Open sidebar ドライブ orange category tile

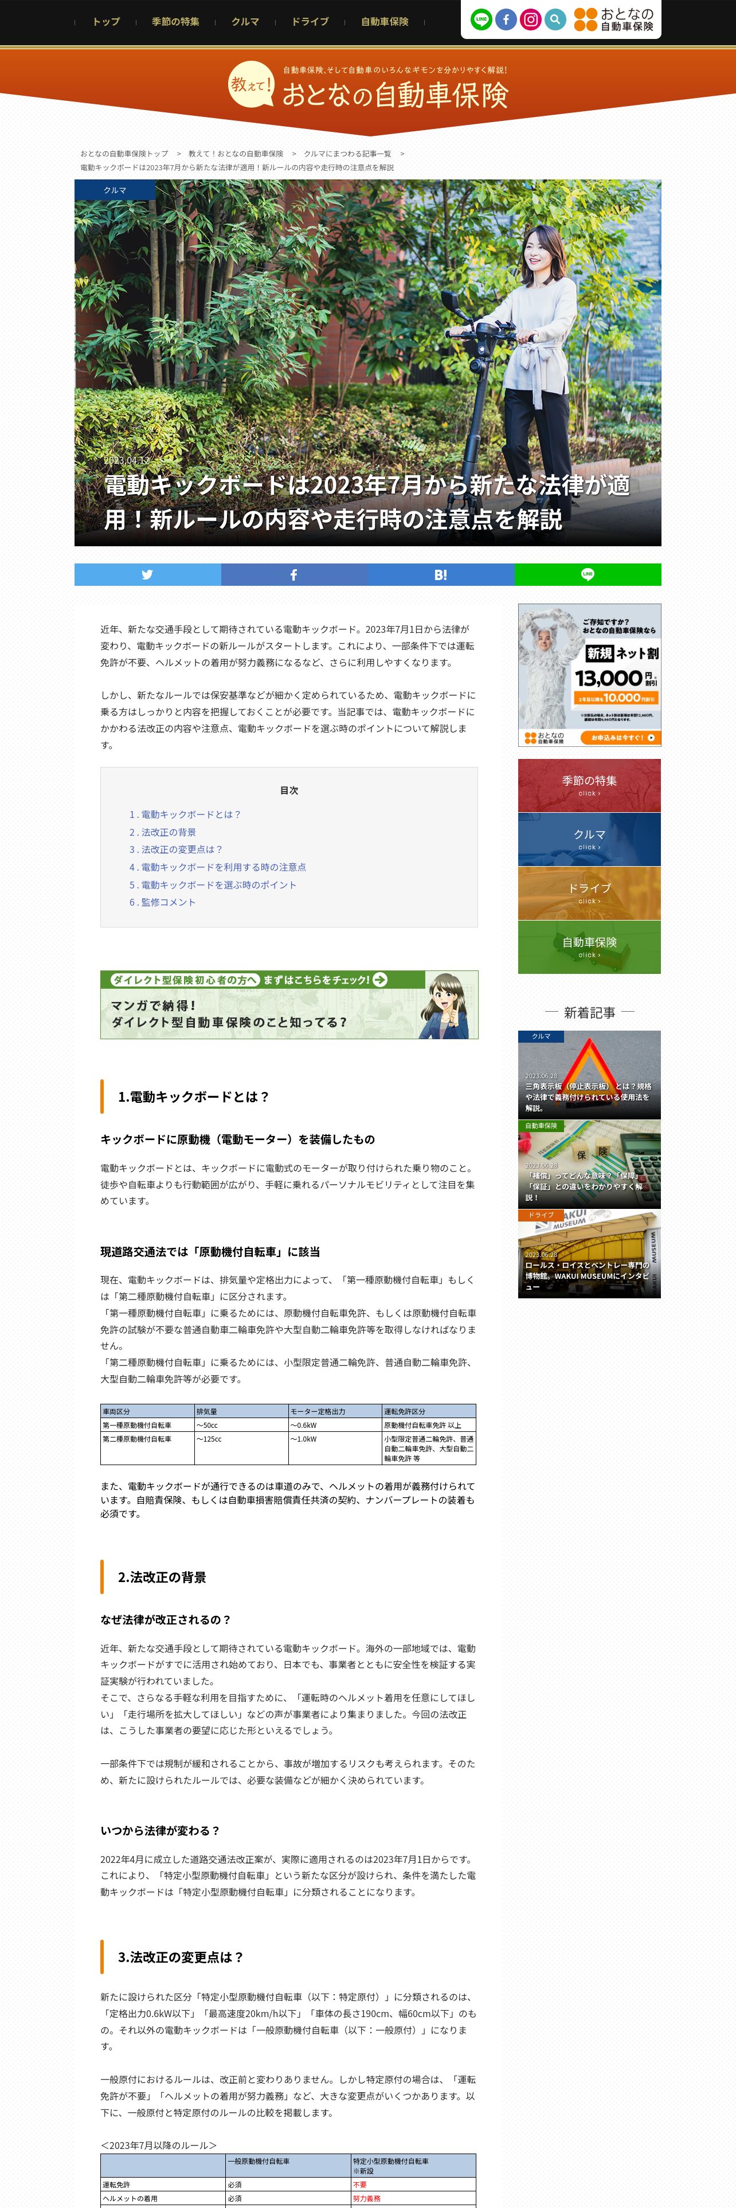(589, 893)
